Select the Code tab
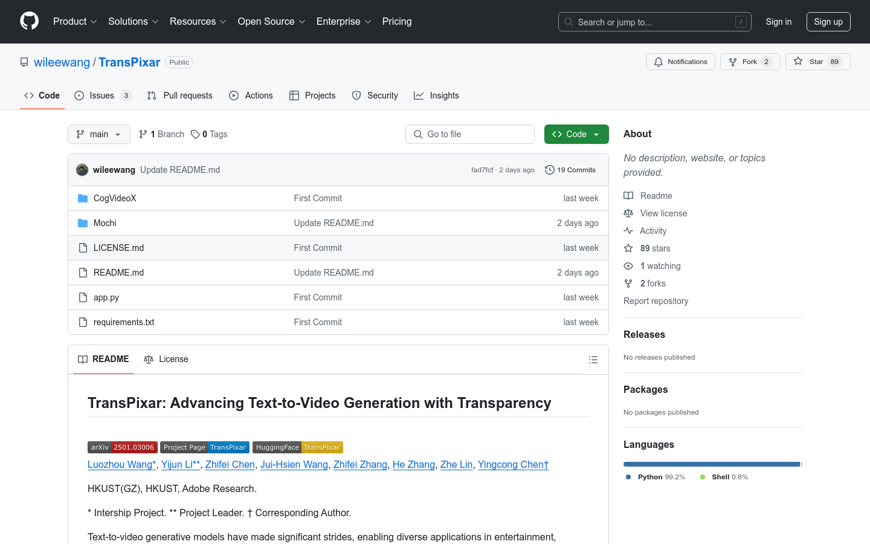 click(42, 96)
